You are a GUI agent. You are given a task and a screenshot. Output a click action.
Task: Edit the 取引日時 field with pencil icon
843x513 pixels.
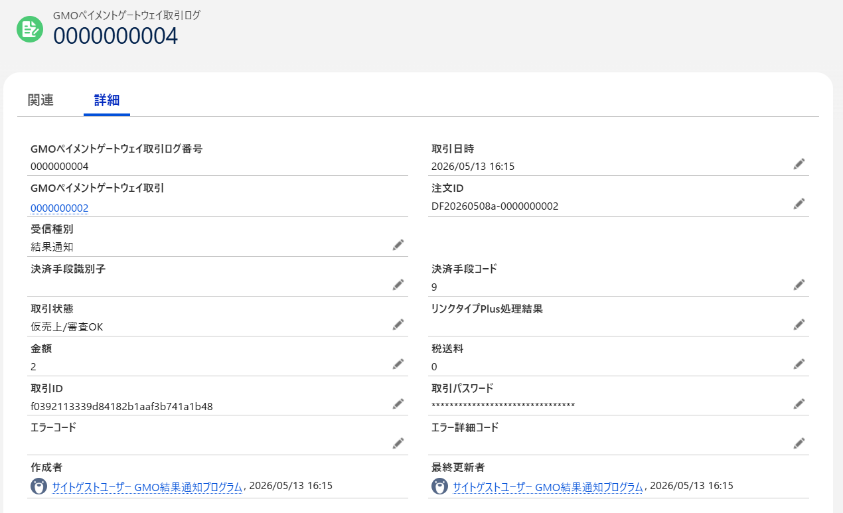799,164
